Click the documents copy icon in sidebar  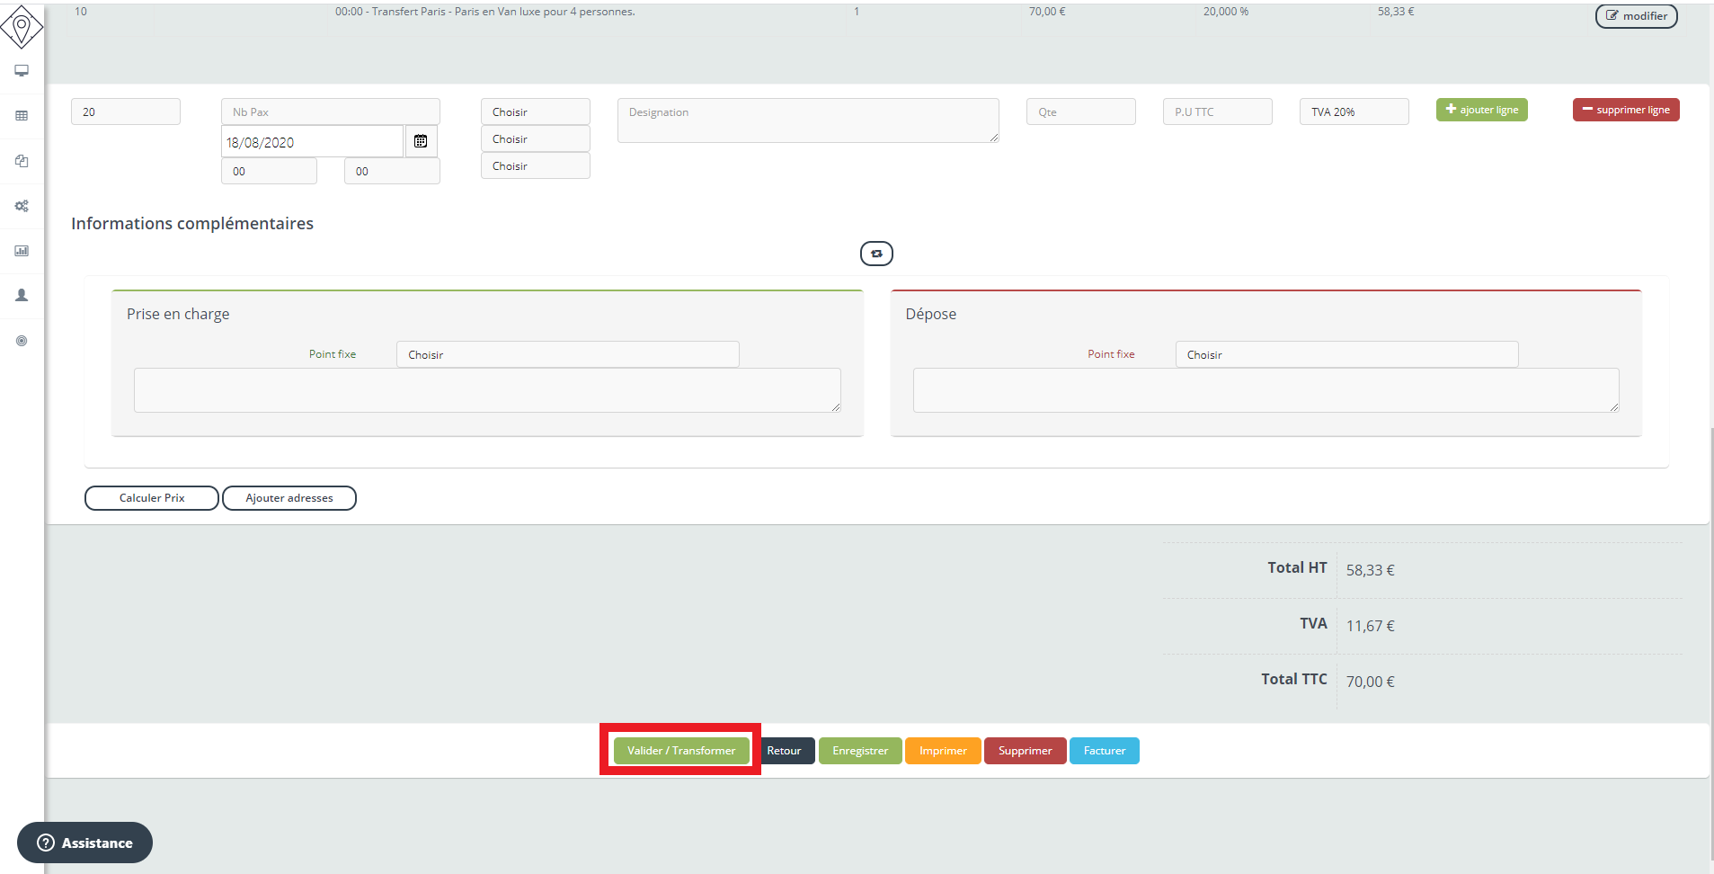pos(22,161)
